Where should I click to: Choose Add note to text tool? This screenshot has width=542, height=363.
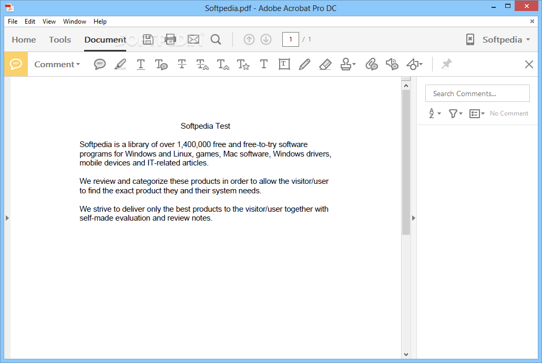[x=161, y=64]
